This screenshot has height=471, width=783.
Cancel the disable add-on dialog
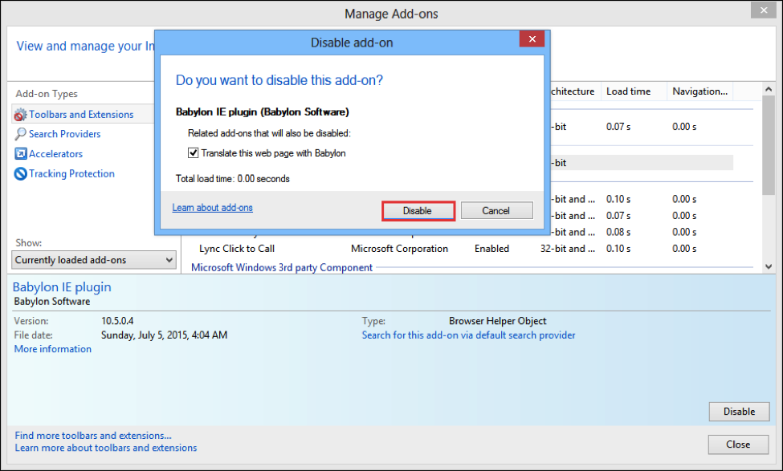coord(496,210)
